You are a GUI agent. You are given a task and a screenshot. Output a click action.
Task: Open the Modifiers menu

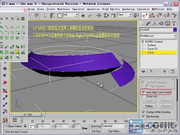coord(64,9)
